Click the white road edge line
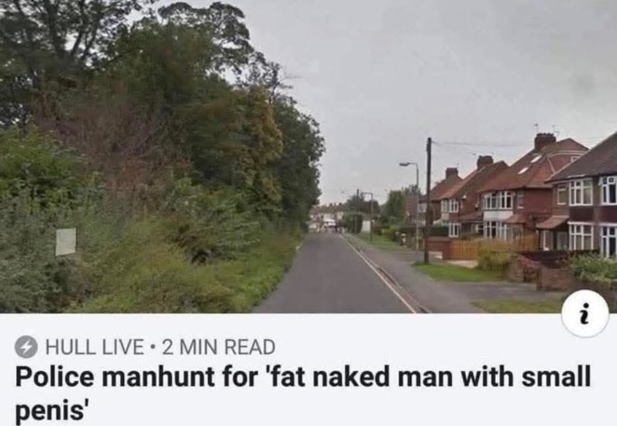Image resolution: width=617 pixels, height=426 pixels. [x=379, y=272]
